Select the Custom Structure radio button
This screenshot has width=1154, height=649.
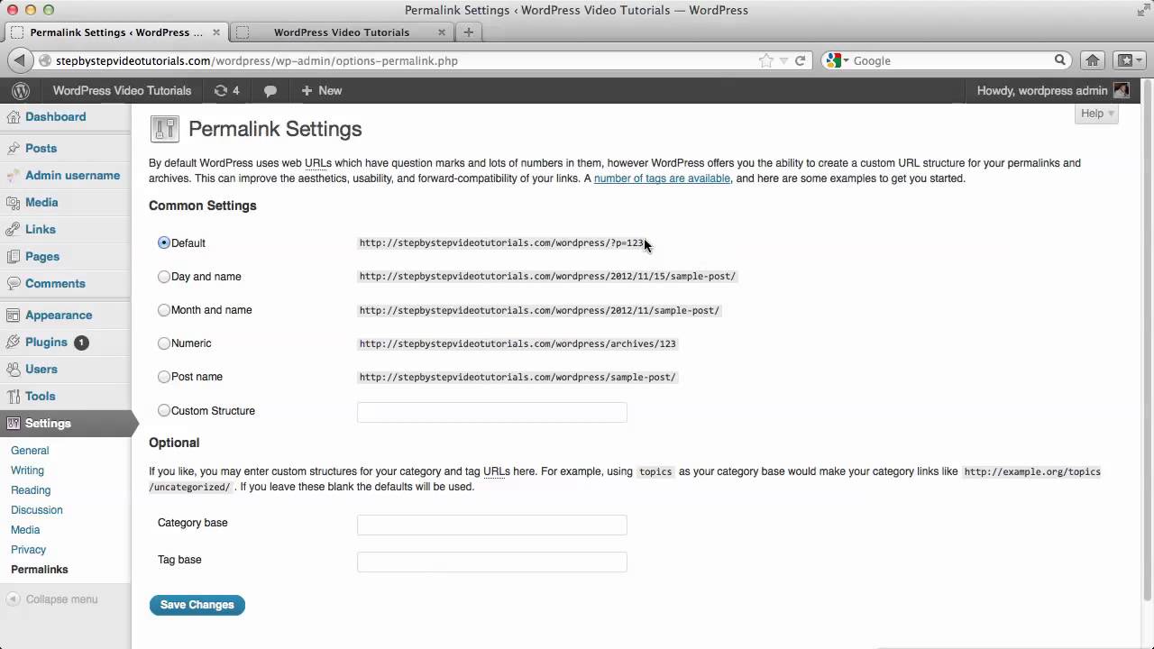(x=164, y=410)
